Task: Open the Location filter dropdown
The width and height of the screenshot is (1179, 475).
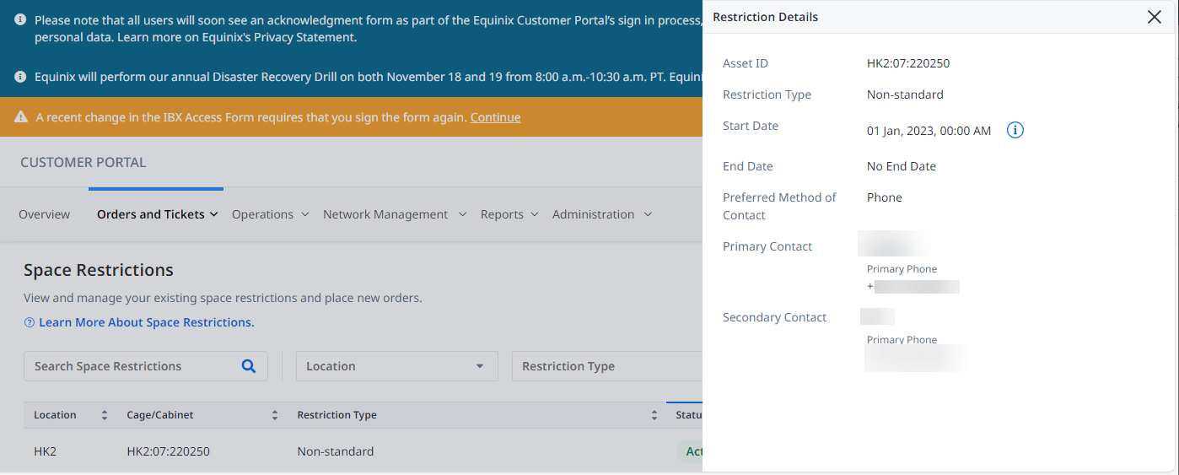Action: (x=397, y=366)
